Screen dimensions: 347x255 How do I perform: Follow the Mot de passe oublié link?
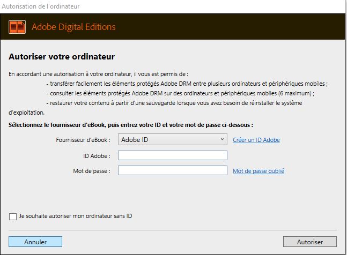point(258,171)
